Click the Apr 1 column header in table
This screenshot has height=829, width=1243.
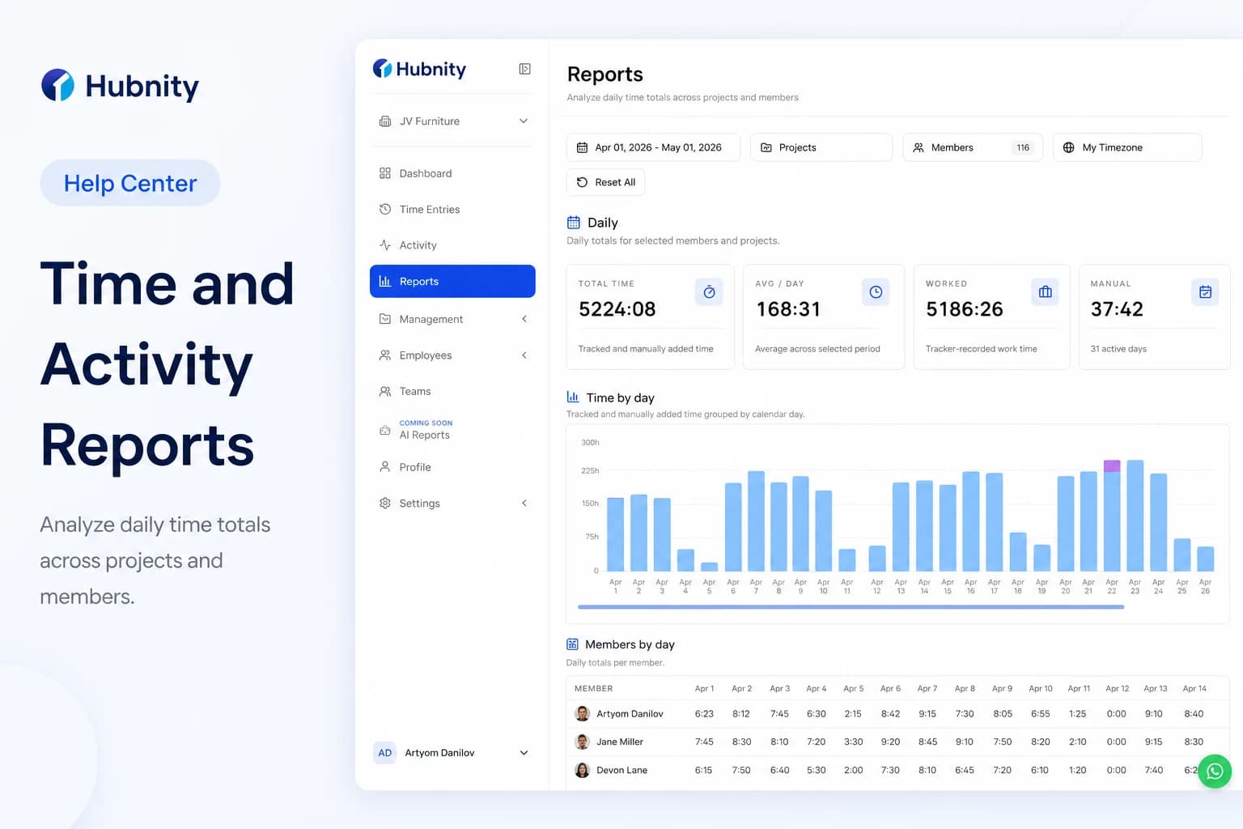click(x=704, y=688)
